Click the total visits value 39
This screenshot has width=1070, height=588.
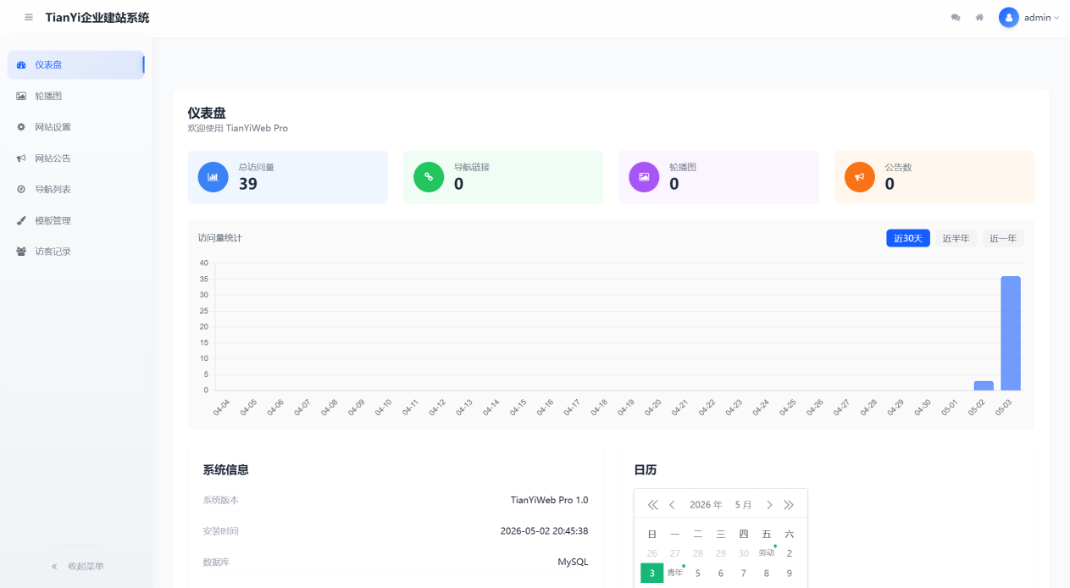click(x=247, y=184)
